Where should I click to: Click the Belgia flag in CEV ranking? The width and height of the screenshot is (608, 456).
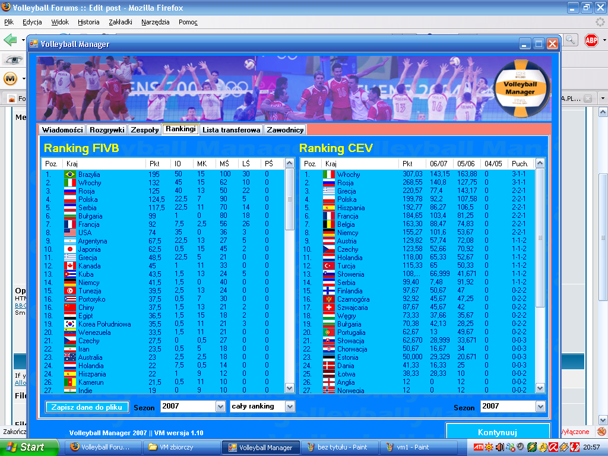pyautogui.click(x=329, y=224)
